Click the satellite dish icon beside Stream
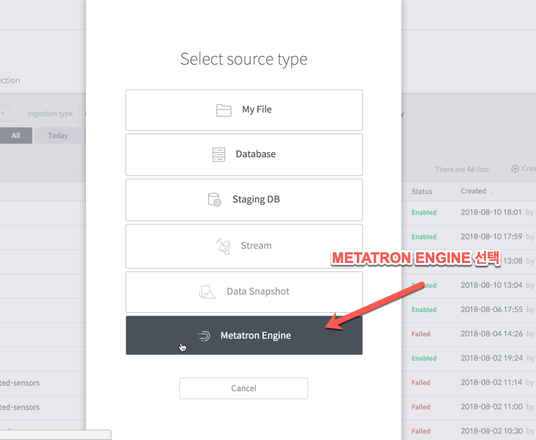 pos(223,246)
